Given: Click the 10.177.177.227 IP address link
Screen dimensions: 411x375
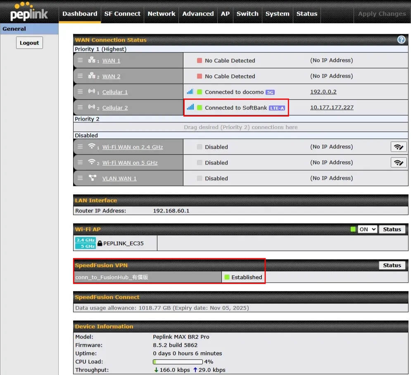Looking at the screenshot, I should coord(332,107).
